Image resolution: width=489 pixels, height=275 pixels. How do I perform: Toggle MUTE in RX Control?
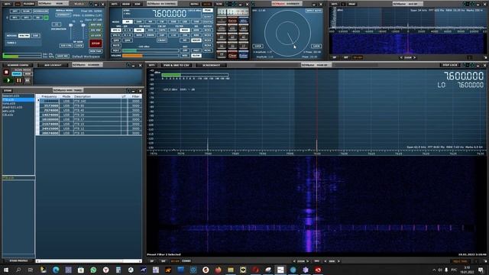click(x=116, y=45)
